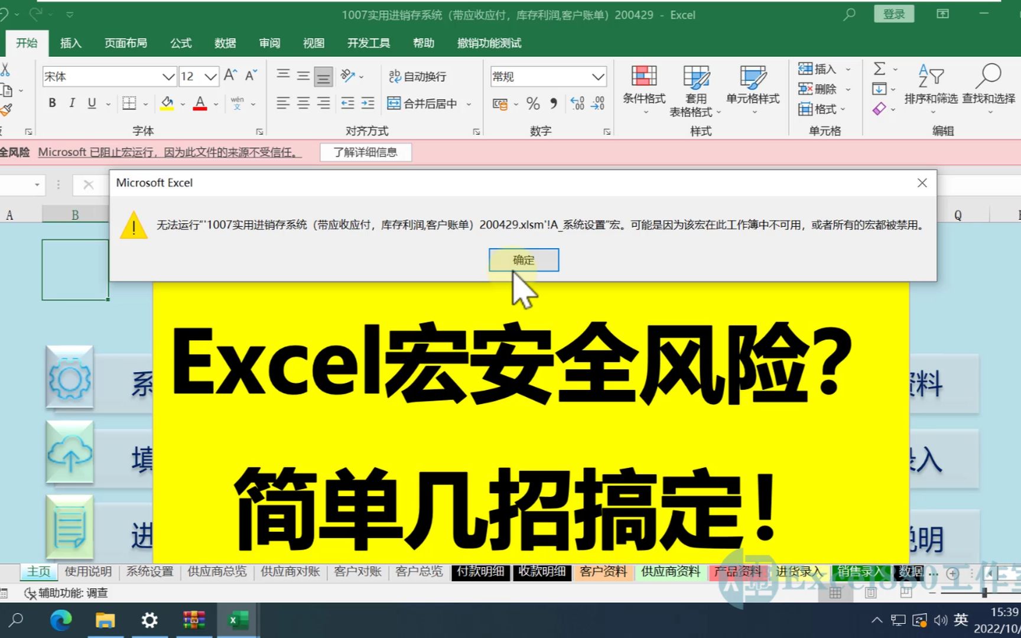This screenshot has height=638, width=1021.
Task: Open 单元格样式 cell styles
Action: tap(753, 90)
